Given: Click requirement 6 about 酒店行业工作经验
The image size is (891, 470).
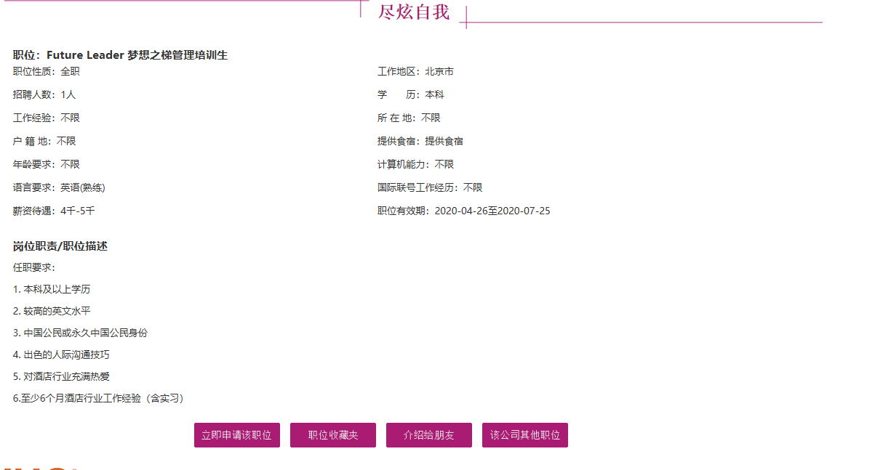Looking at the screenshot, I should tap(100, 399).
